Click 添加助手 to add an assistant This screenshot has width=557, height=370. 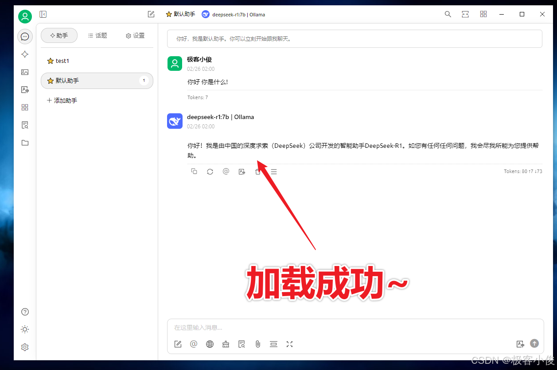(62, 100)
